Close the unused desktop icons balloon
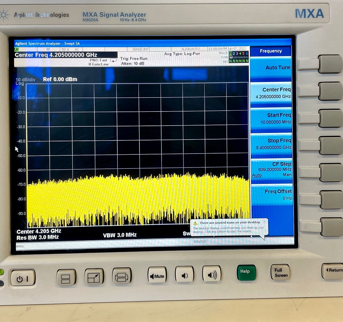Screen dimensions: 343x322 click(264, 222)
